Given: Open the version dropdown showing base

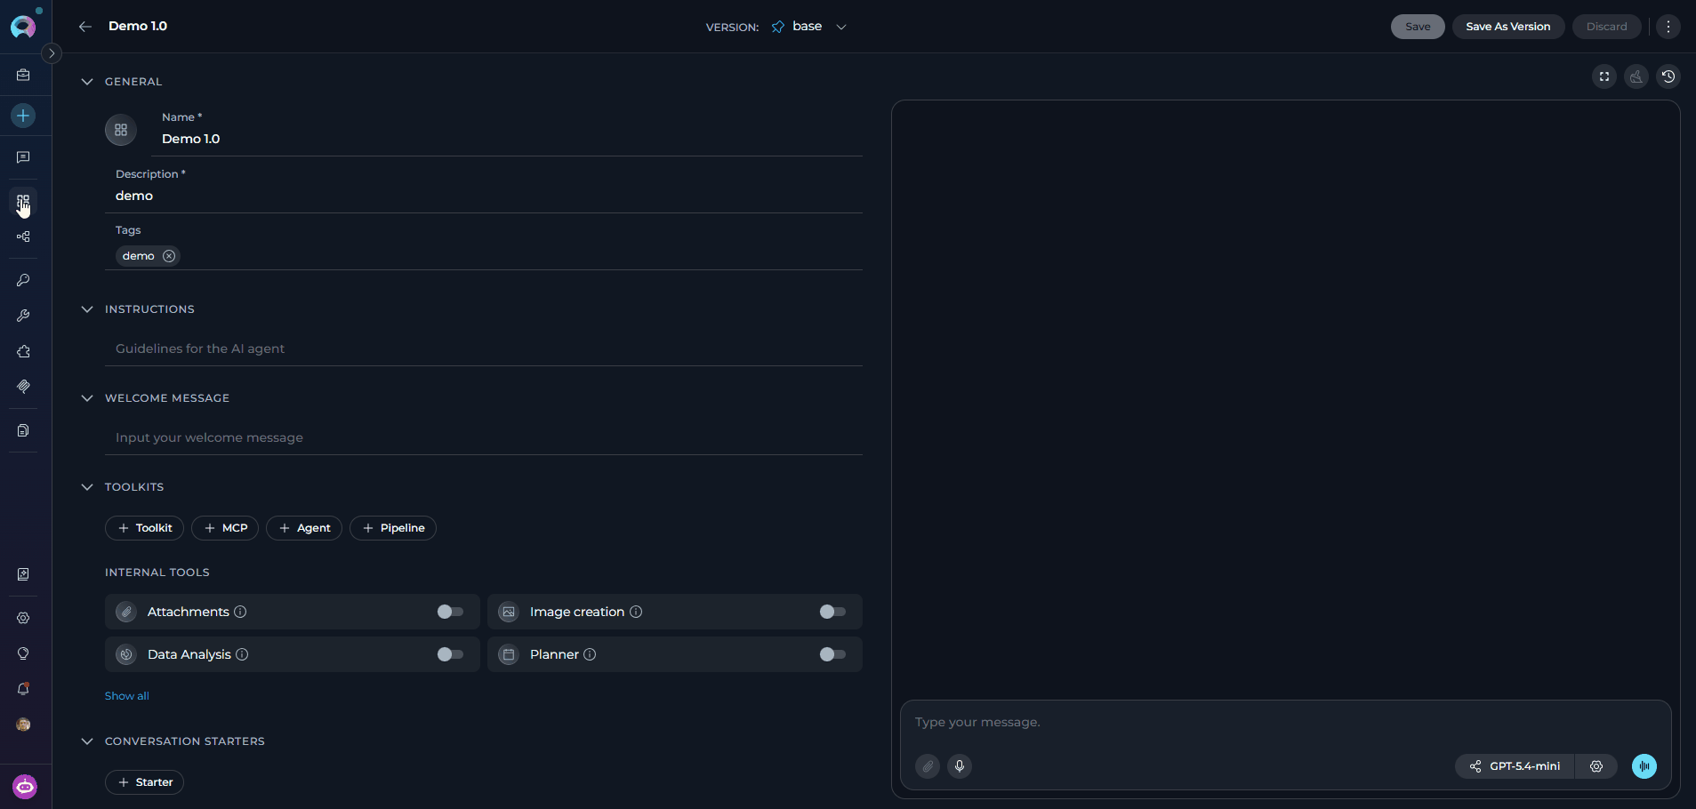Looking at the screenshot, I should pos(808,27).
